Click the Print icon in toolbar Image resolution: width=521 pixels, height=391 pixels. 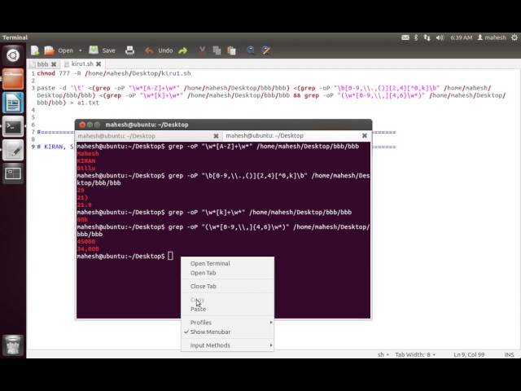coord(129,51)
